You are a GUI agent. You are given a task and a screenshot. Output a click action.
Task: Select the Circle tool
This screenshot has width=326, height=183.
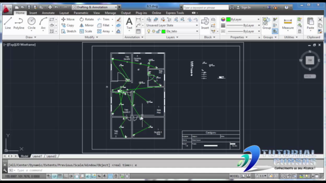(32, 23)
